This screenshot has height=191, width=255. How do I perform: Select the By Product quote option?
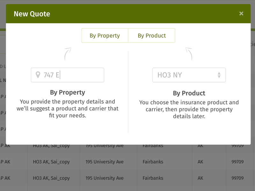pos(151,35)
